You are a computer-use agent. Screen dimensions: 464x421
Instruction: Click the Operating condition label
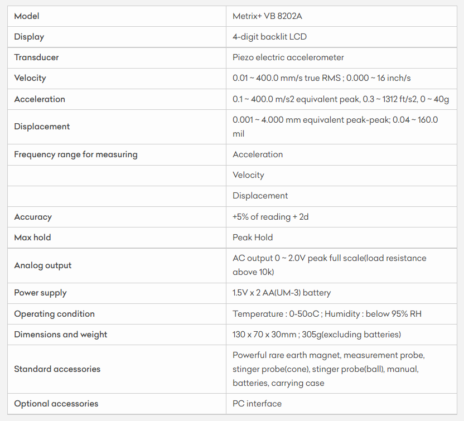(x=54, y=314)
